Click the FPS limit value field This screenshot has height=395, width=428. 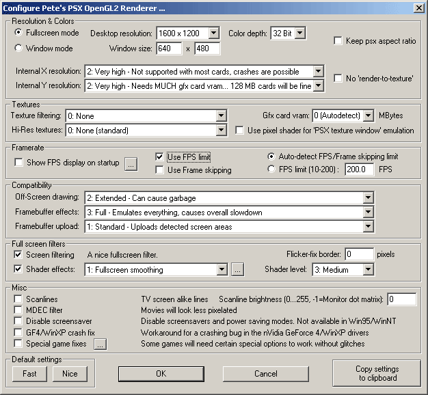point(359,169)
